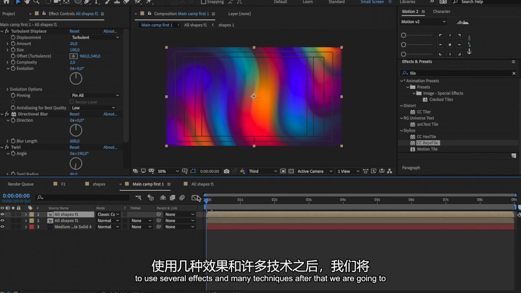Open the composition flowchart icon

click(x=390, y=171)
